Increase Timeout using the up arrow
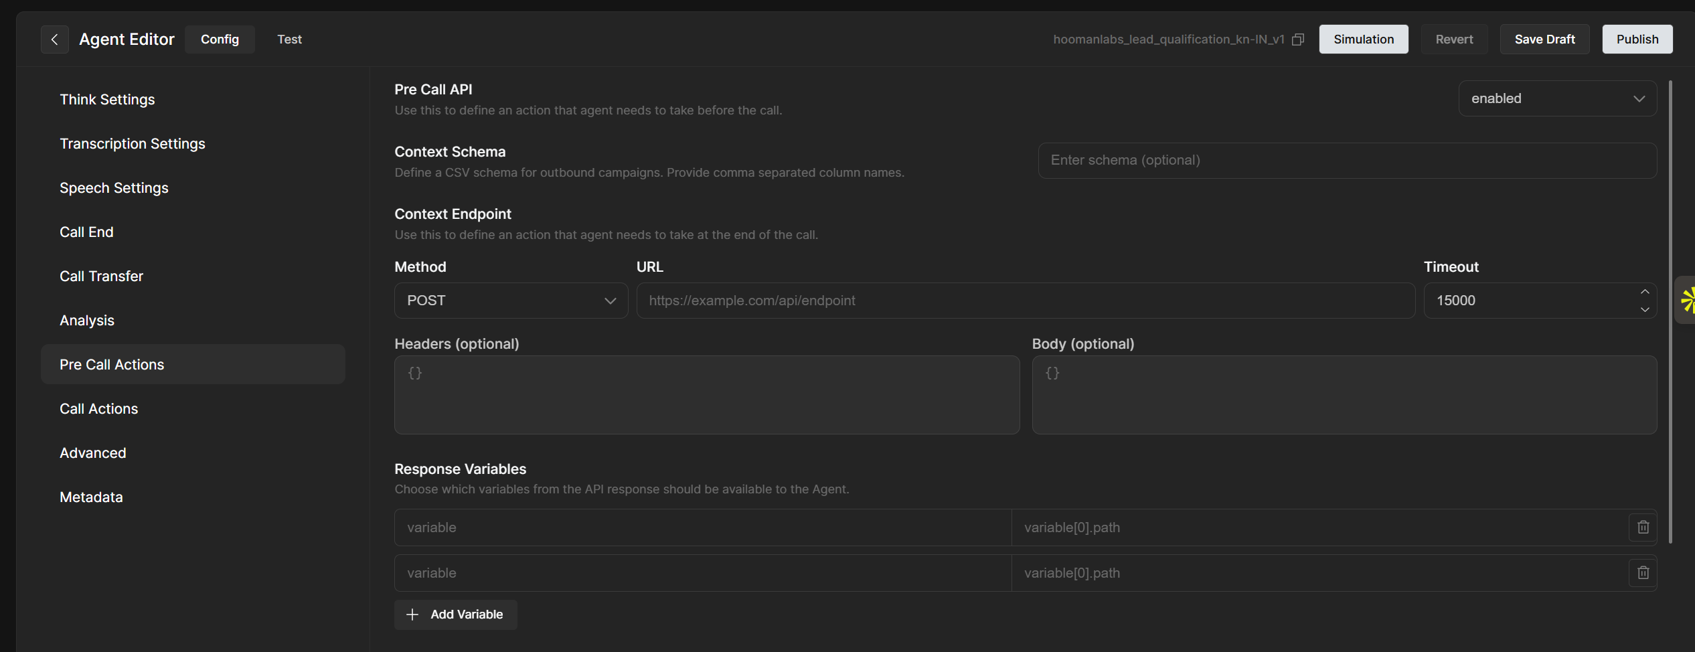Viewport: 1695px width, 652px height. [1645, 292]
